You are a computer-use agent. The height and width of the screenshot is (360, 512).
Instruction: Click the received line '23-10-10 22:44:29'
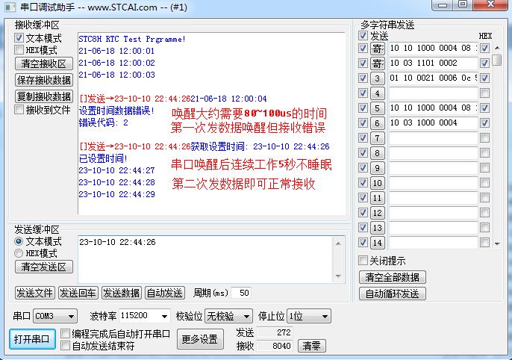[x=116, y=194]
